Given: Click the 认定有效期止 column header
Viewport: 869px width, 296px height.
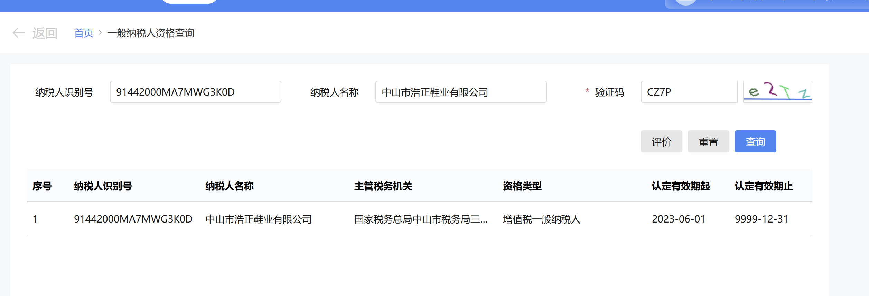Looking at the screenshot, I should tap(764, 186).
